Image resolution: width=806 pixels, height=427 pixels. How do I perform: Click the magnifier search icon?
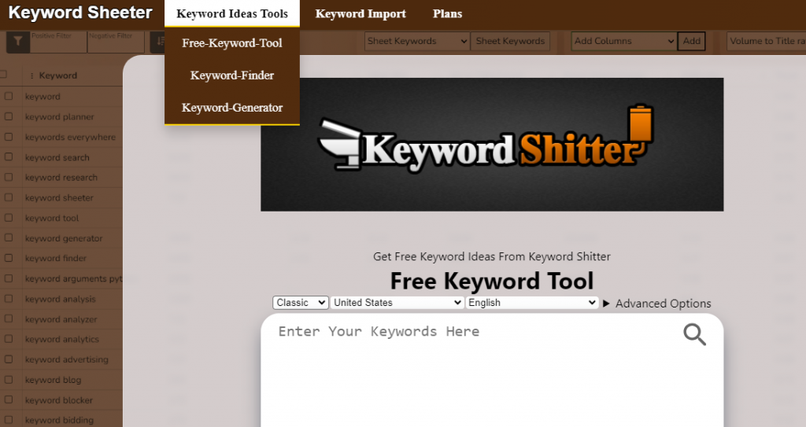pos(694,334)
